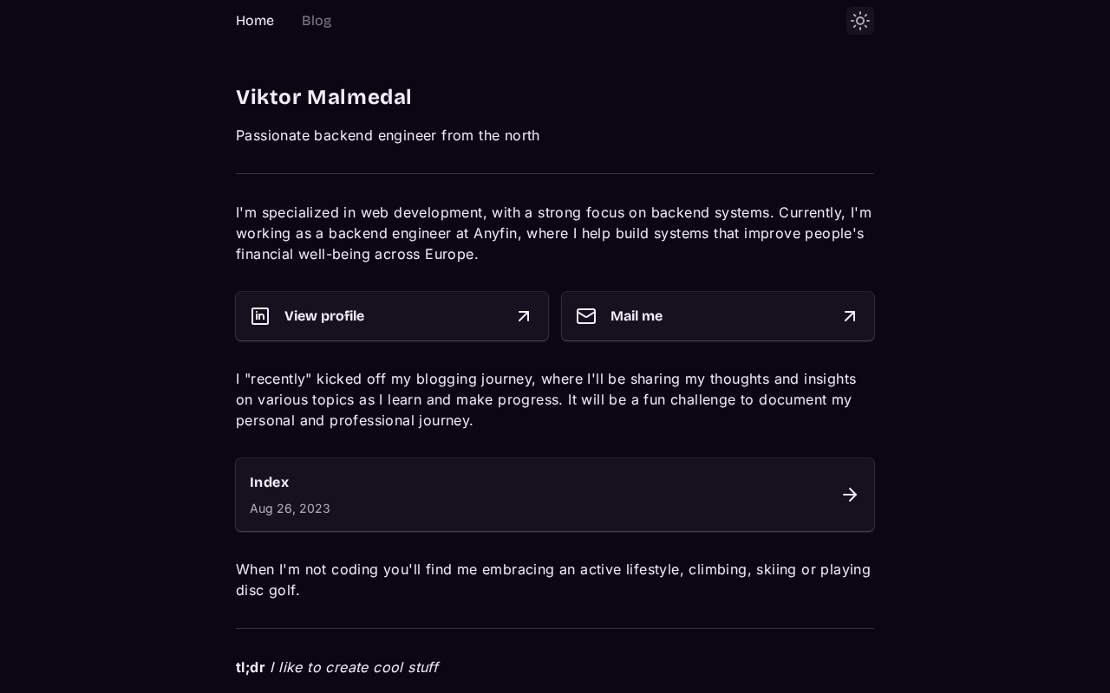Open the View profile link

coord(392,316)
